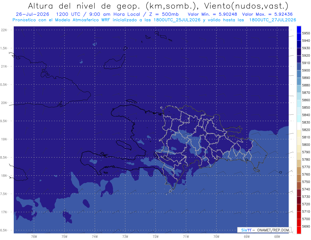
Task: Click the dark maroon color bar segment between 5720 and 5730
Action: 299,200
